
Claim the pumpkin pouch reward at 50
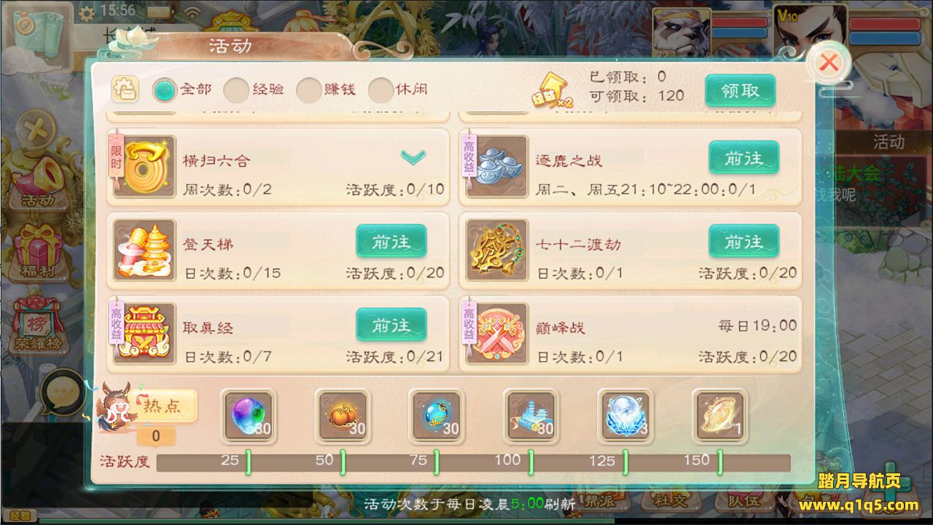click(x=343, y=416)
